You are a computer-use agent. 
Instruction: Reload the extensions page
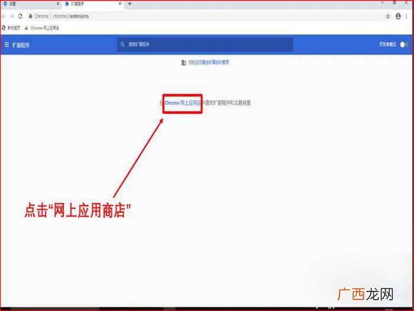click(20, 16)
